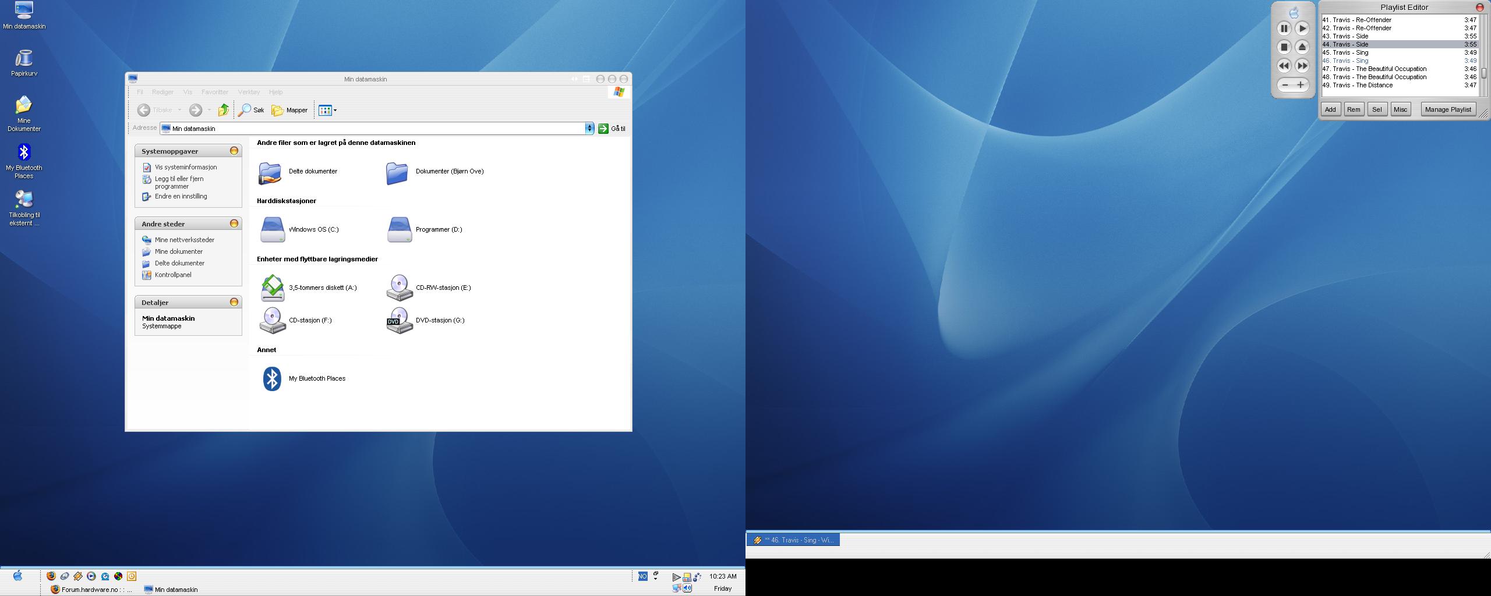Image resolution: width=1491 pixels, height=596 pixels.
Task: Click the Sel button in Playlist Editor
Action: 1377,109
